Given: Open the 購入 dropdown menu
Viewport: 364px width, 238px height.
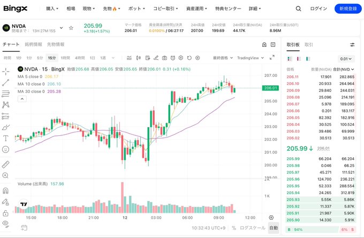Looking at the screenshot, I should [x=52, y=9].
